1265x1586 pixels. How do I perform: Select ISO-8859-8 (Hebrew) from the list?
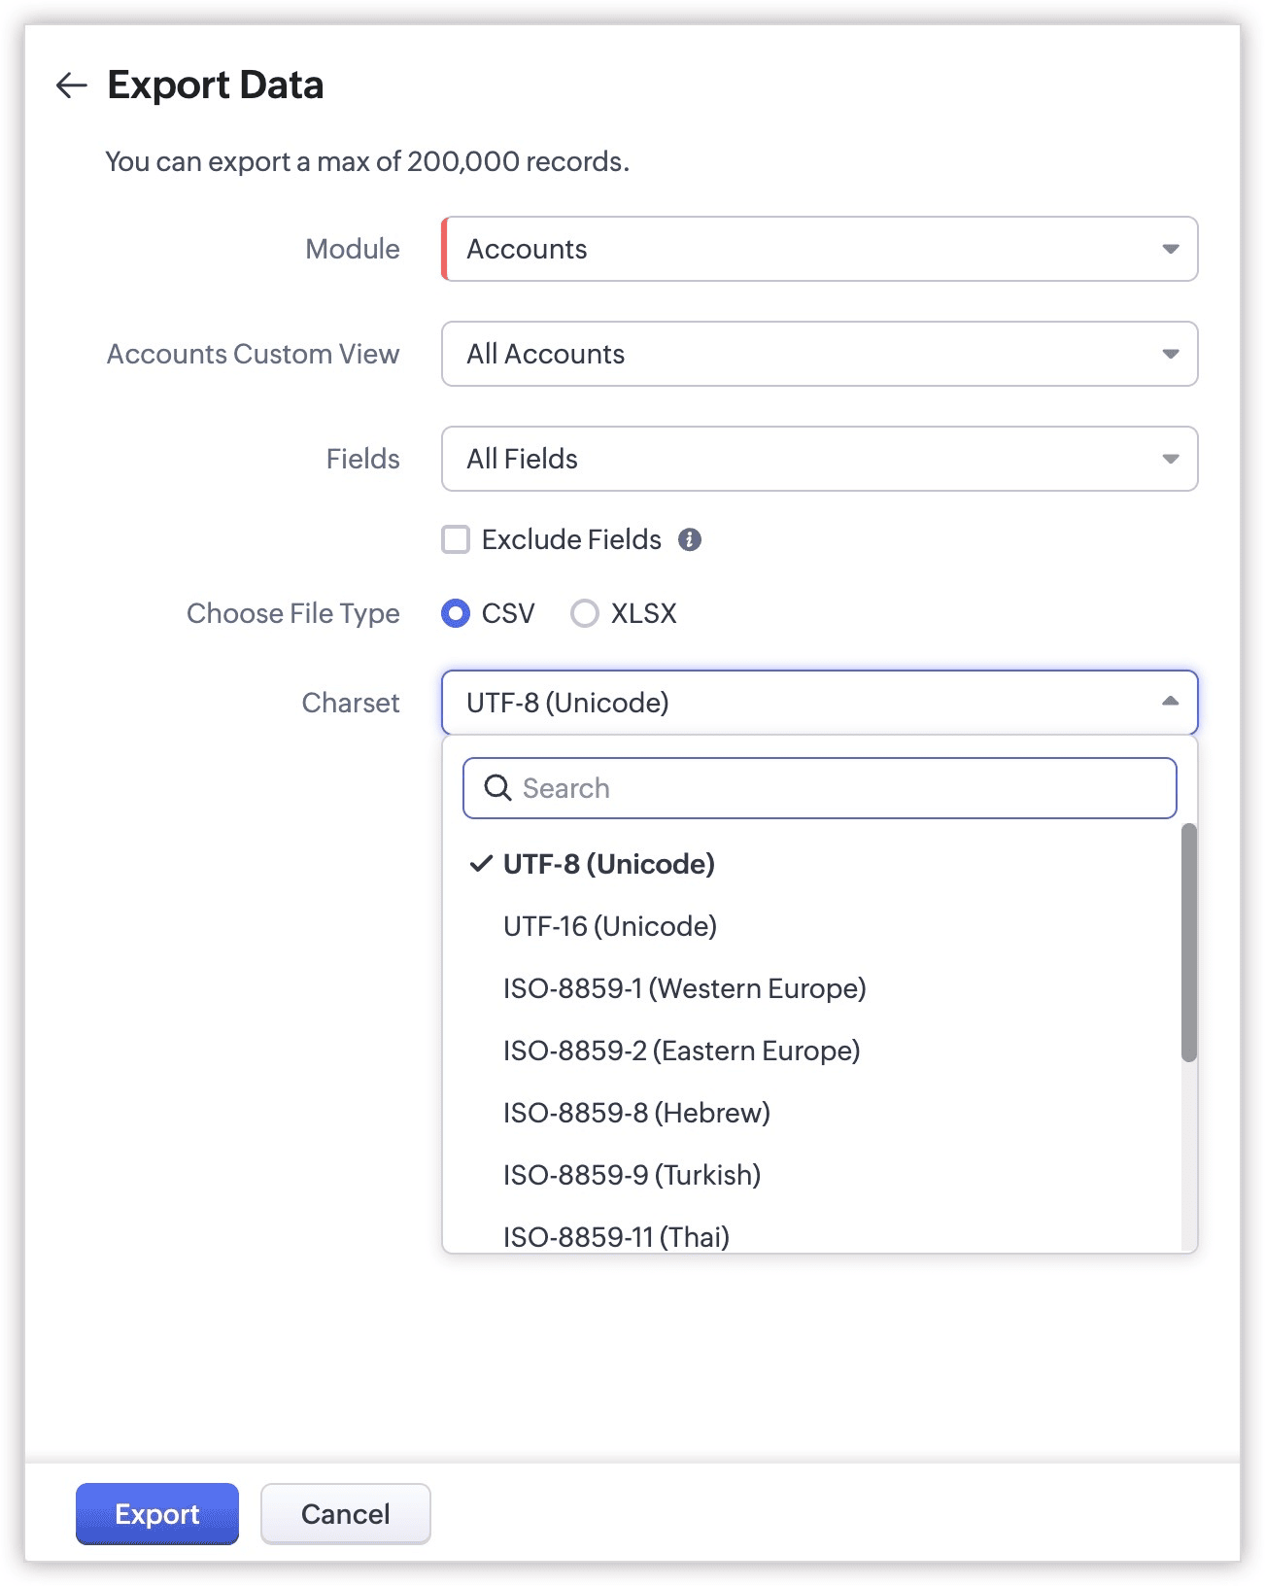(636, 1113)
